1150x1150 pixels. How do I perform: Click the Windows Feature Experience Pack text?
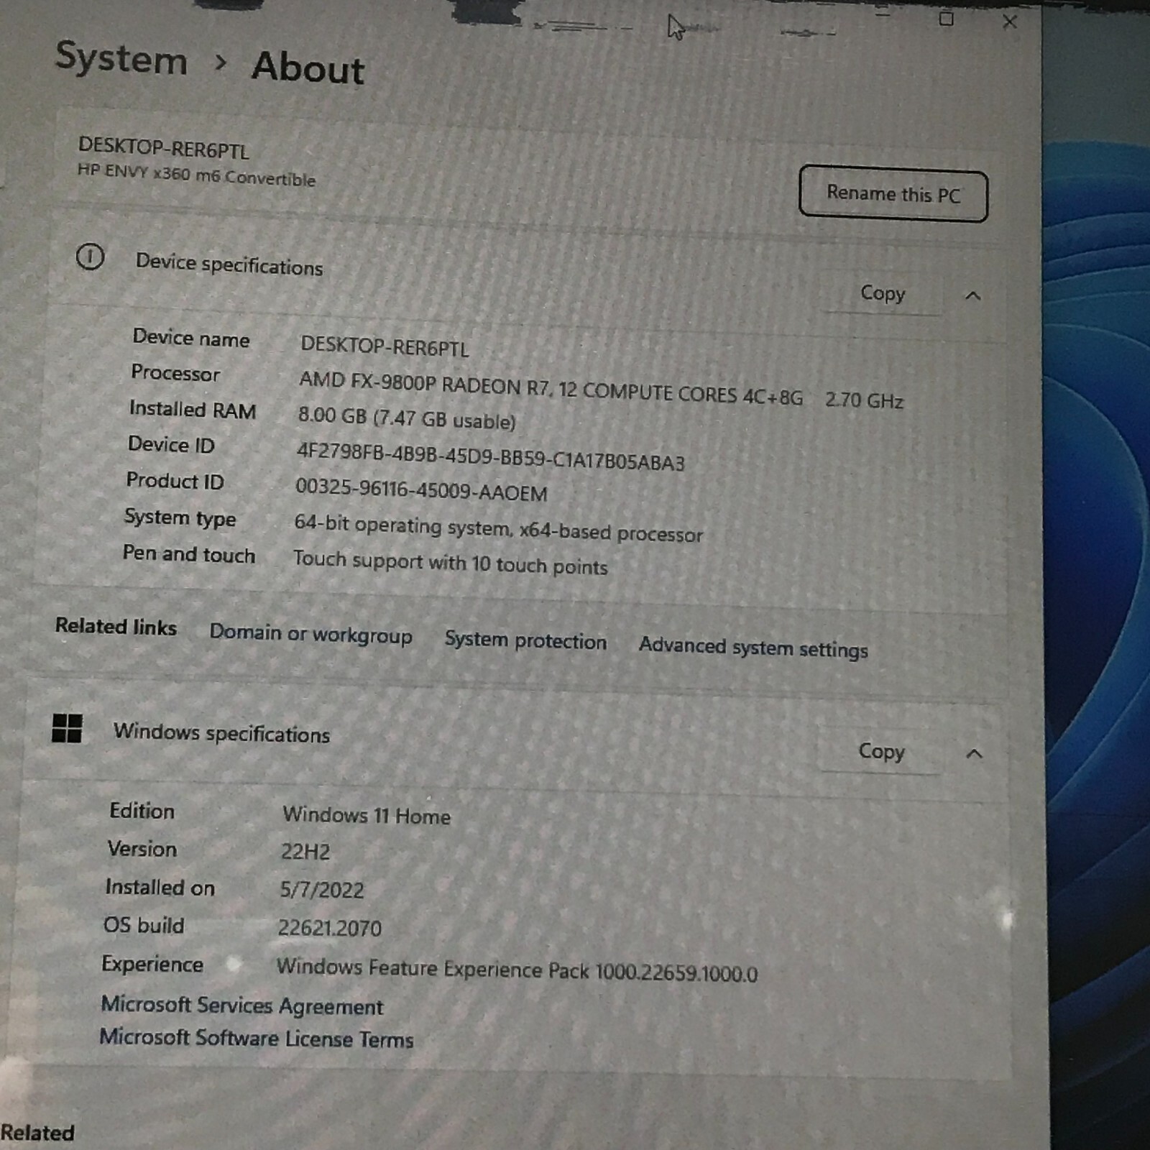[517, 970]
